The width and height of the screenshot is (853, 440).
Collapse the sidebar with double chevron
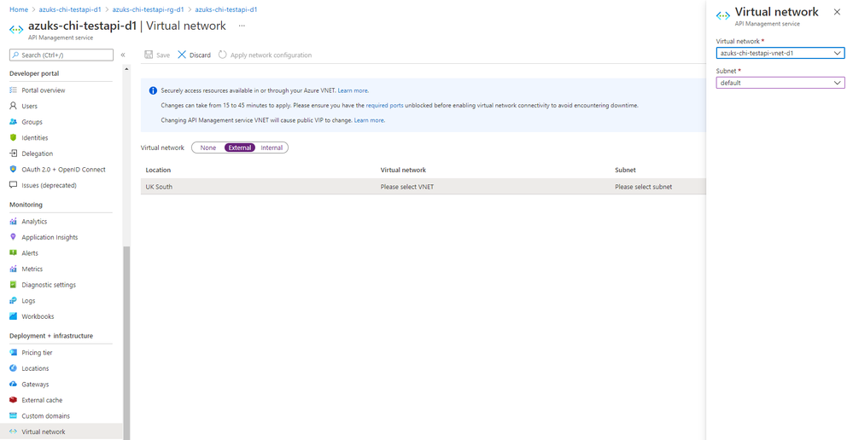123,55
